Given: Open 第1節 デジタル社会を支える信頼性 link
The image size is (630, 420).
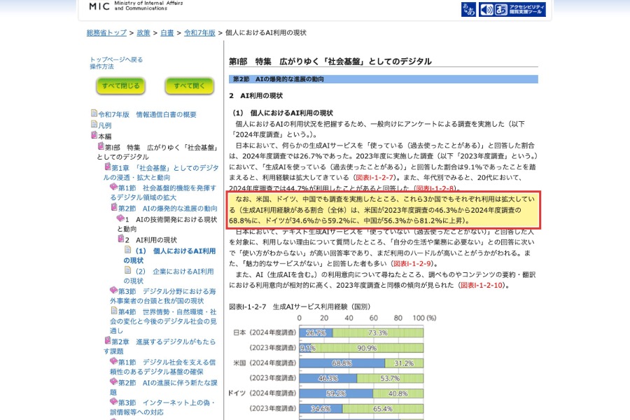Looking at the screenshot, I should tap(163, 367).
